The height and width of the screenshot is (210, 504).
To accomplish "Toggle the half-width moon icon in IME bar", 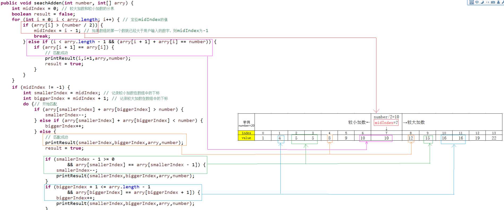I will [482, 2].
